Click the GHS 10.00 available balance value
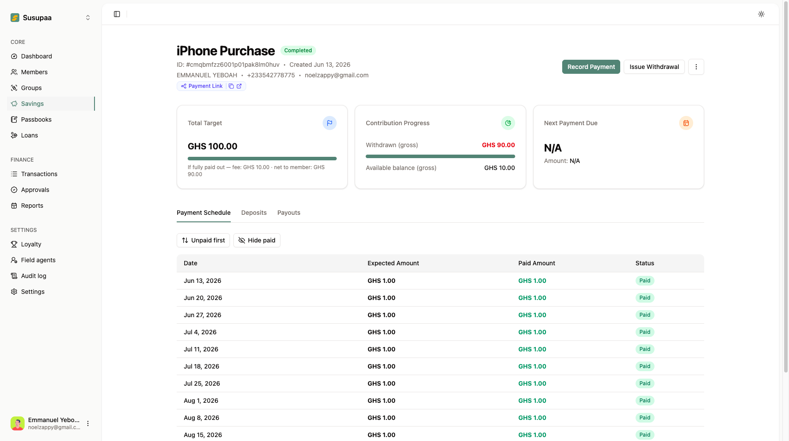 tap(499, 168)
